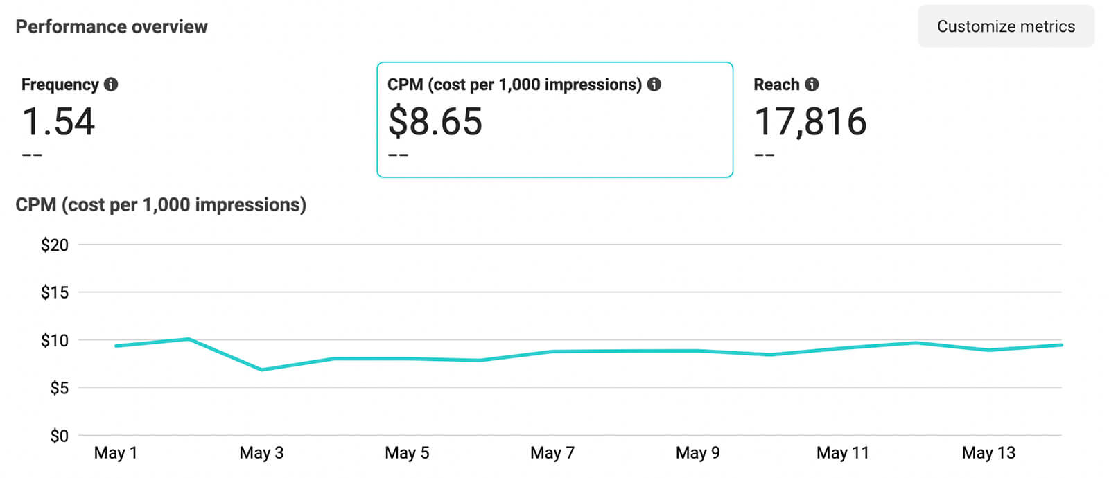Click the CPM chart title label

(161, 204)
